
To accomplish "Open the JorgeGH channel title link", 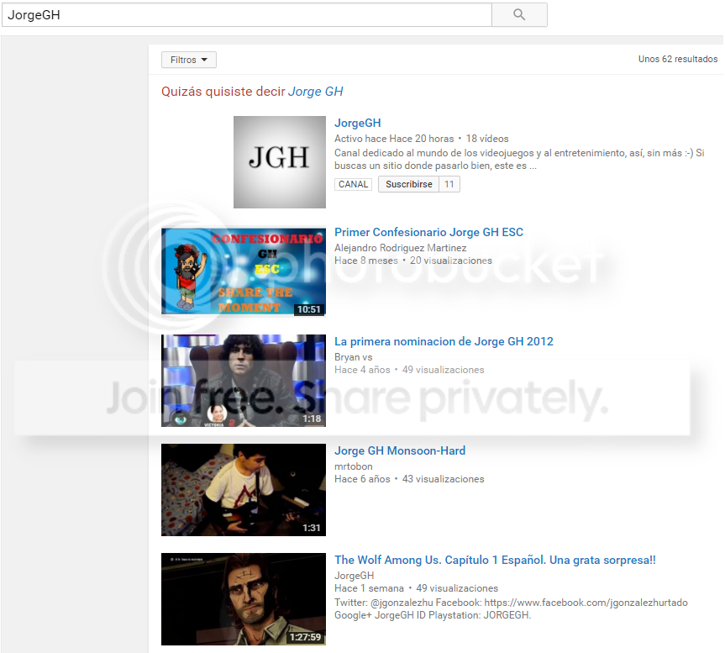I will [357, 123].
